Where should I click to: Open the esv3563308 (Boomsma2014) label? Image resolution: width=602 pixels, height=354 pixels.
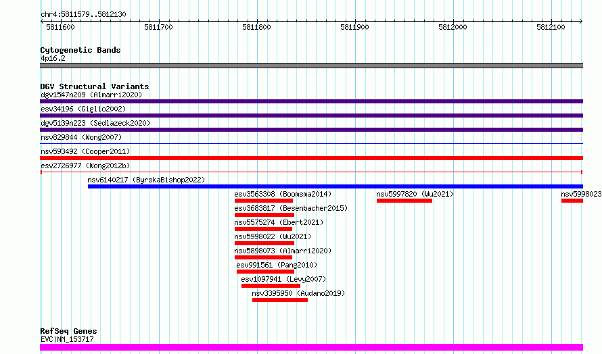[283, 194]
